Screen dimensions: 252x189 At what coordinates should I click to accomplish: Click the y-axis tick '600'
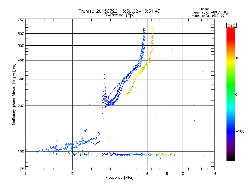coord(21,34)
